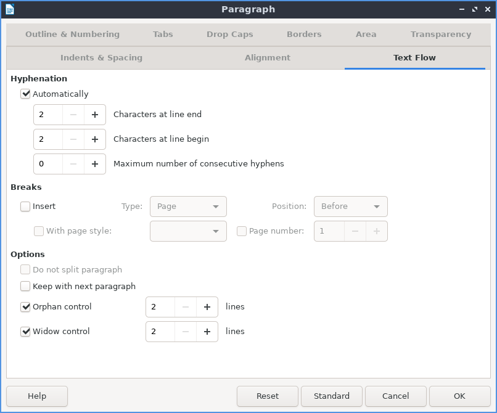Screen dimensions: 497x413
Task: Uncheck Automatically hyphenation checkbox
Action: pos(25,94)
